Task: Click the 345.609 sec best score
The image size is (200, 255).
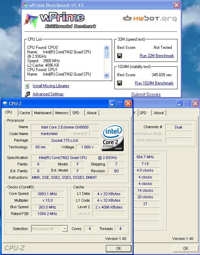Action: click(162, 75)
